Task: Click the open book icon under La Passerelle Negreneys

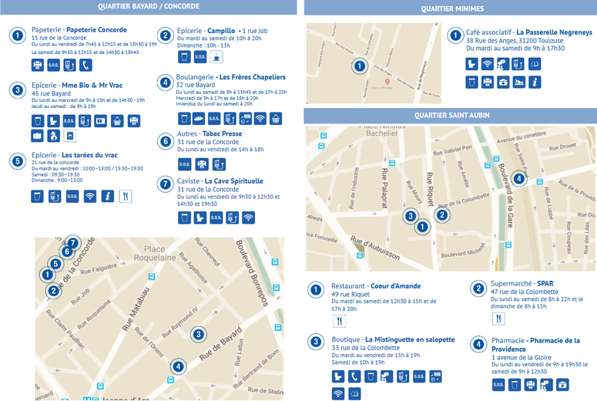Action: (x=538, y=63)
